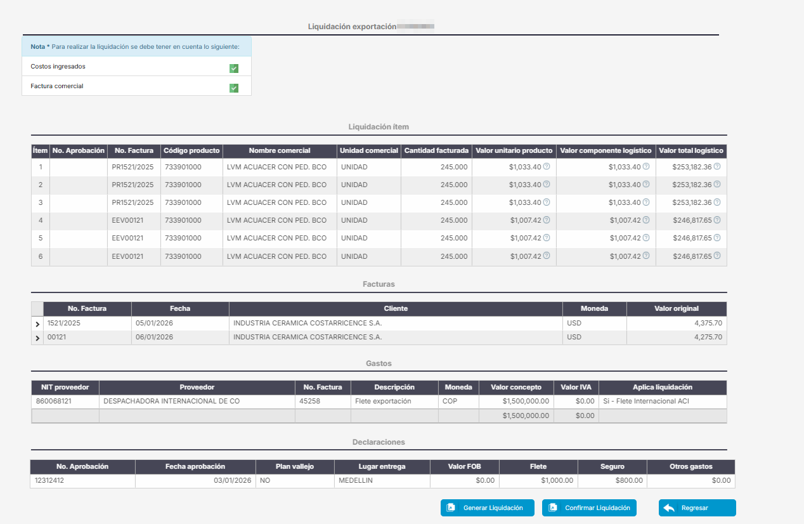Screen dimensions: 804x524
Task: Click help icon beside item 6 valor total logístico
Action: pos(717,256)
